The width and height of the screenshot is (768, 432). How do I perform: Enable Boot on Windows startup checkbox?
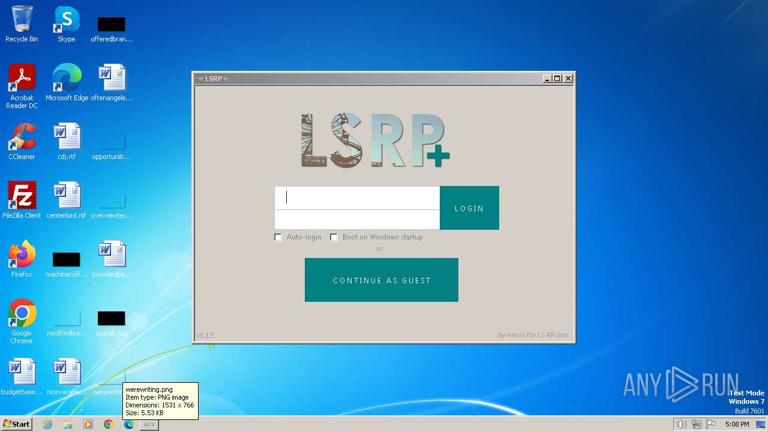coord(334,237)
